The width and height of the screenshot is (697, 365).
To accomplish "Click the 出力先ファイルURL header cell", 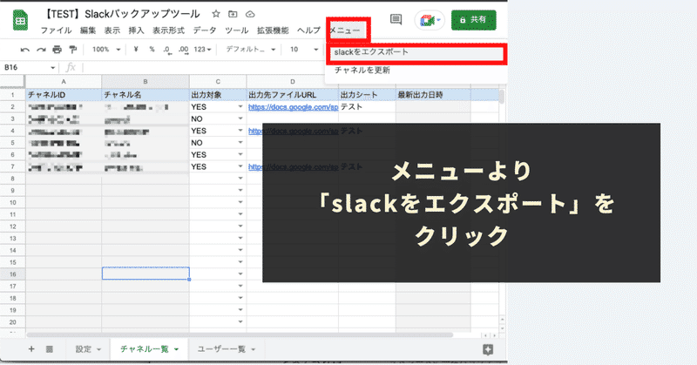I will (293, 95).
